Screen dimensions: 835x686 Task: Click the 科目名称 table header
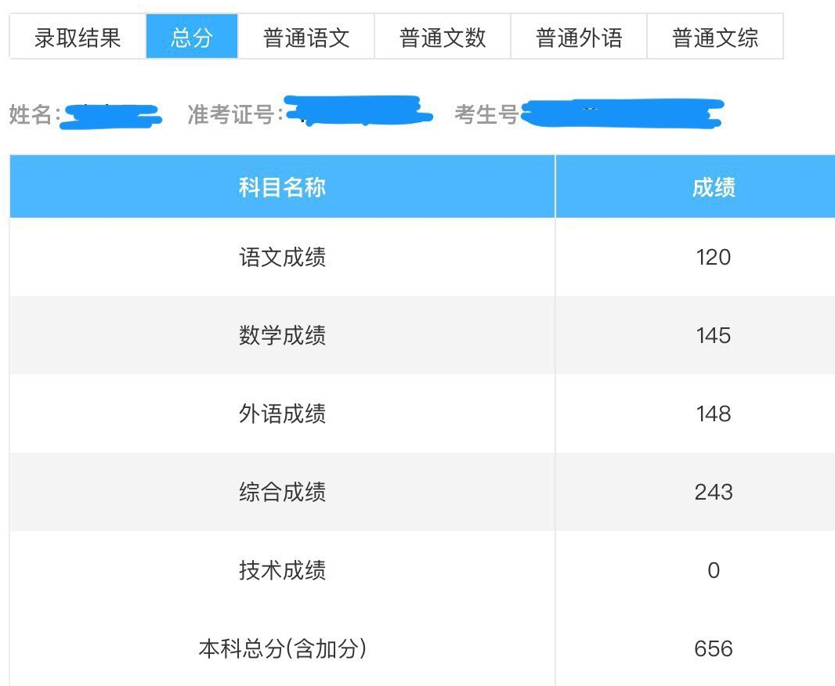tap(282, 186)
